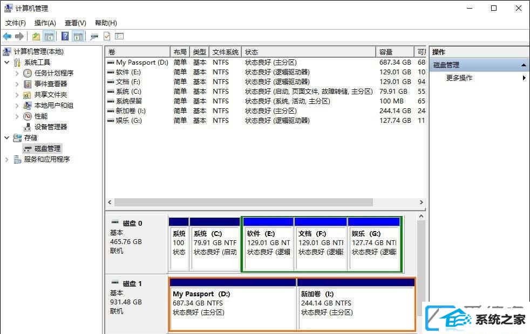The image size is (530, 334).
Task: Select the 服务和应用程序 icon
Action: 17,159
